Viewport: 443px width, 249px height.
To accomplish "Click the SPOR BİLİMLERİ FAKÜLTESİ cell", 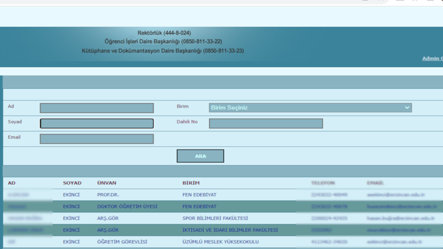I will tap(215, 218).
